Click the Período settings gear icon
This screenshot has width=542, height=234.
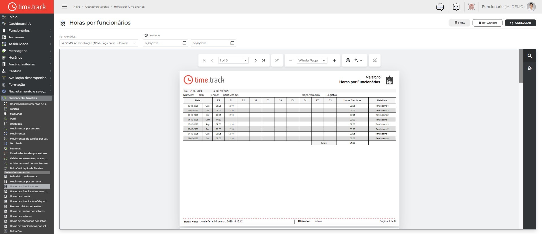146,36
